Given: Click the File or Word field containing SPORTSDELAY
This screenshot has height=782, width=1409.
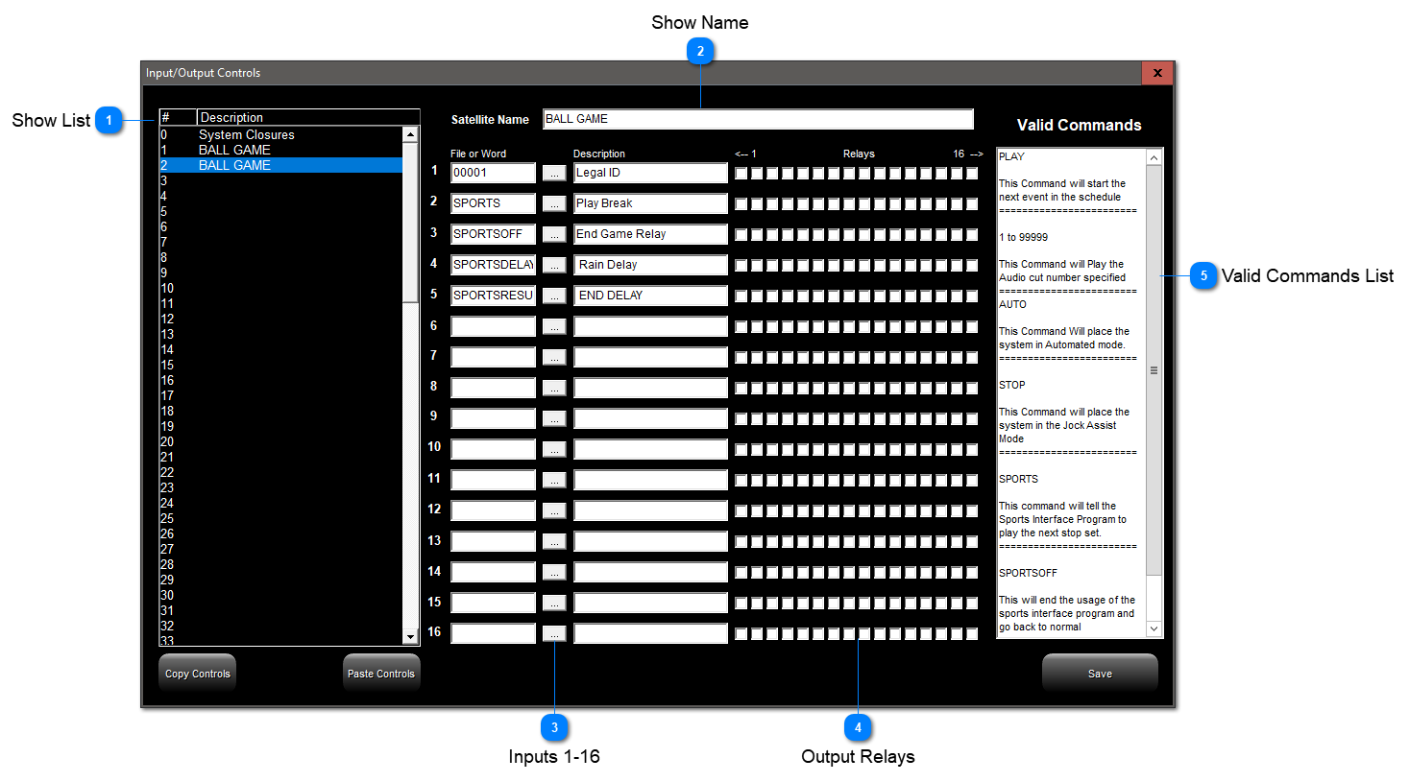Looking at the screenshot, I should coord(493,265).
